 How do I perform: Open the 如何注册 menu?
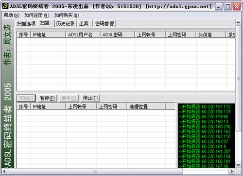pyautogui.click(x=37, y=16)
